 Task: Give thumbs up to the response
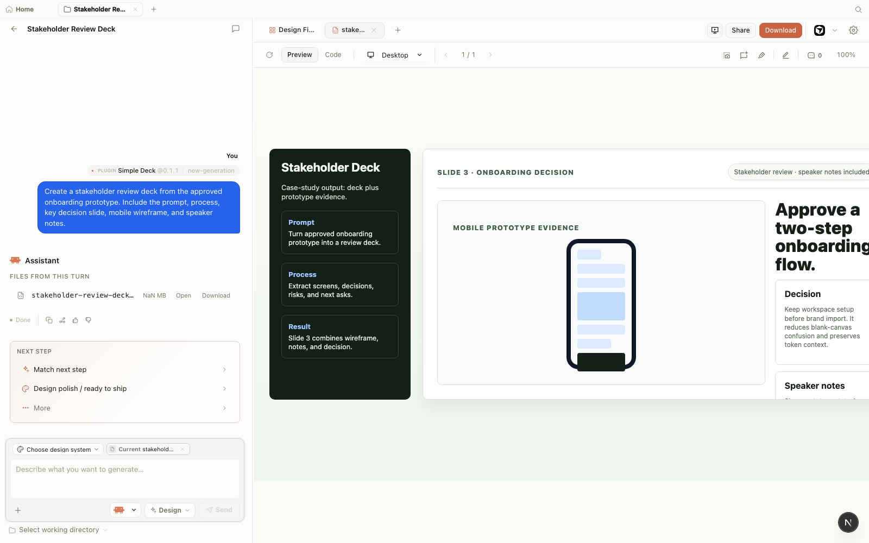(75, 320)
